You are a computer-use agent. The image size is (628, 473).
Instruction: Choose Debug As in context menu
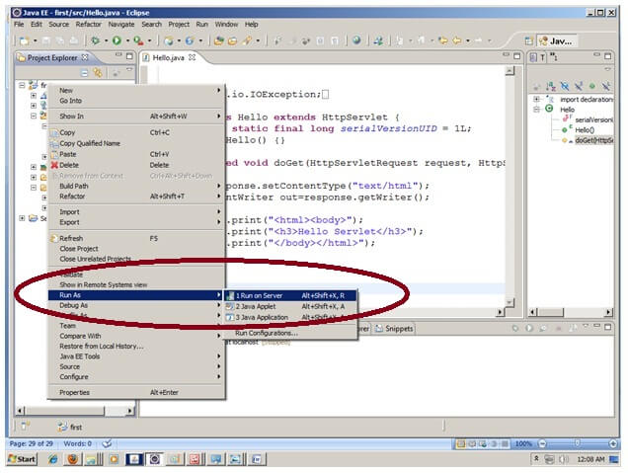[x=136, y=305]
